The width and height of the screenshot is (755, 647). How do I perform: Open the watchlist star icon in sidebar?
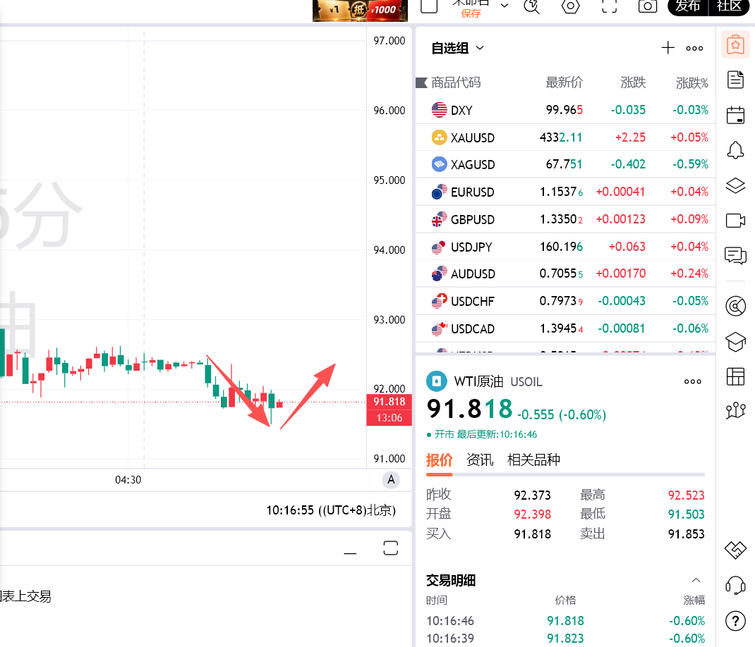pyautogui.click(x=735, y=44)
